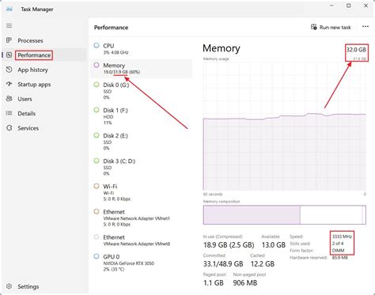The height and width of the screenshot is (295, 375).
Task: Open the hamburger navigation menu
Action: (9, 25)
